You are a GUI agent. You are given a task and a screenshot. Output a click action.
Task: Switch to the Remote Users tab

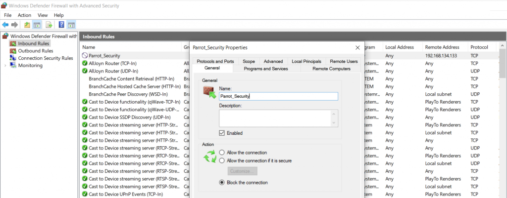[344, 61]
